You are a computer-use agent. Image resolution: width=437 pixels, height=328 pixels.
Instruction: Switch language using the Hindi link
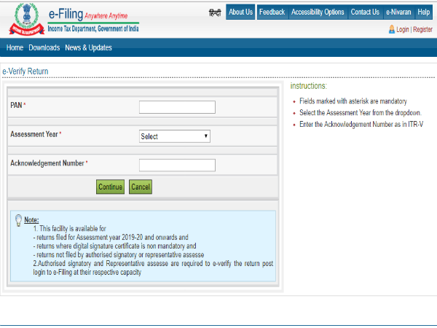coord(215,12)
